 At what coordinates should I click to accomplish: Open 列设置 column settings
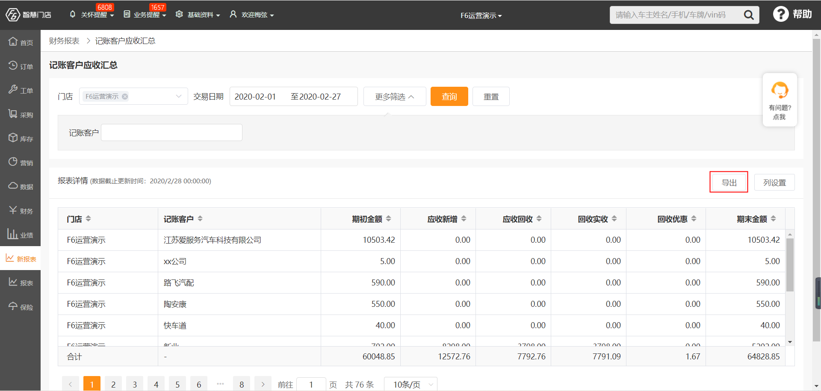[x=774, y=182]
